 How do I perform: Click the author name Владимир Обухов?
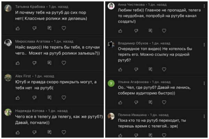[133, 43]
